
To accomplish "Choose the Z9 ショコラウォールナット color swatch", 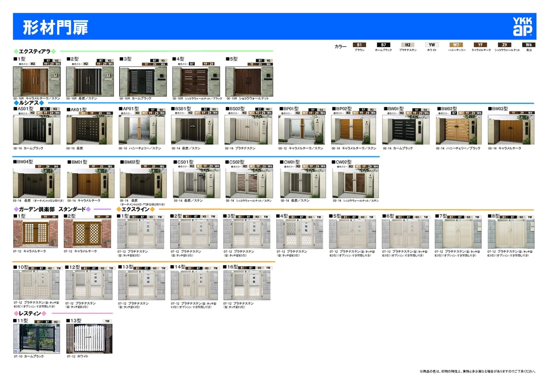I will coord(504,45).
